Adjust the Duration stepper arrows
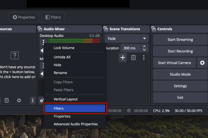 click(144, 48)
